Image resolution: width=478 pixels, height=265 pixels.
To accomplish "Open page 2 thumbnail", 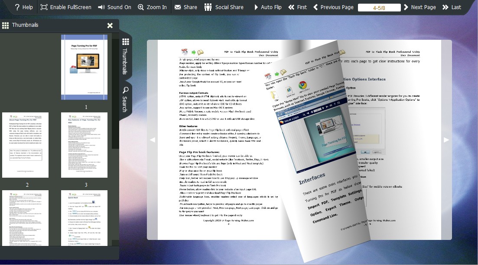I will [25, 145].
